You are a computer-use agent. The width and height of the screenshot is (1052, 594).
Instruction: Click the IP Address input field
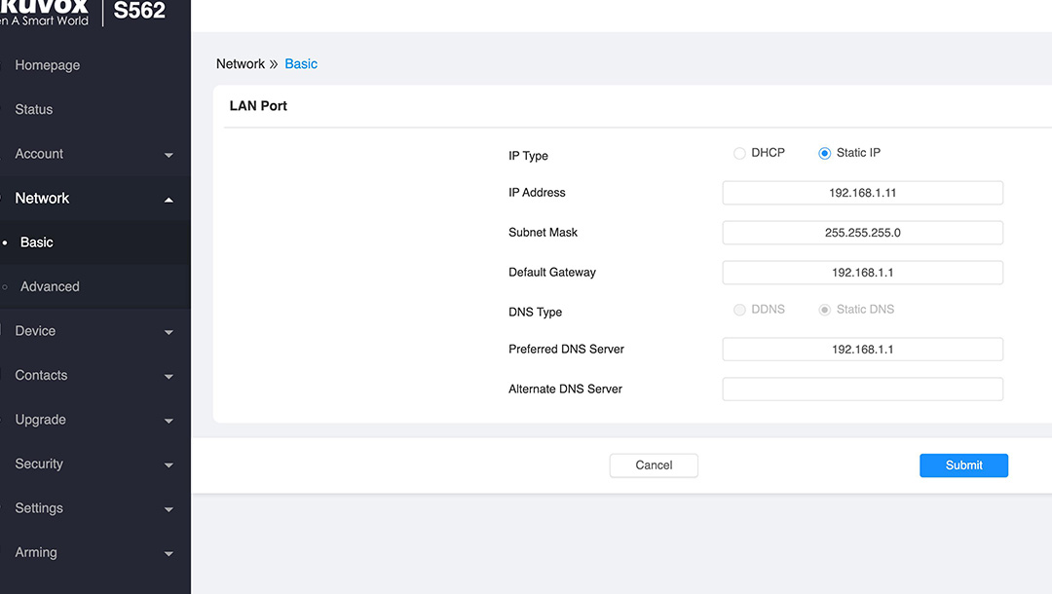click(862, 193)
